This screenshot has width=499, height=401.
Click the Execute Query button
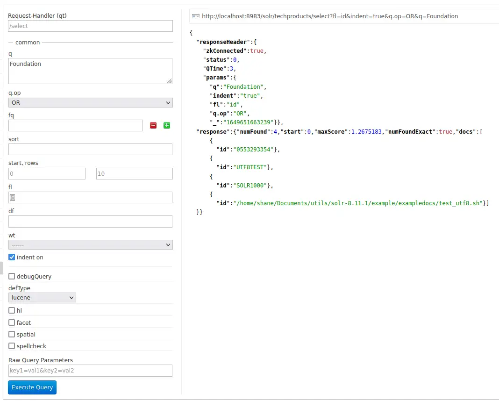tap(32, 387)
